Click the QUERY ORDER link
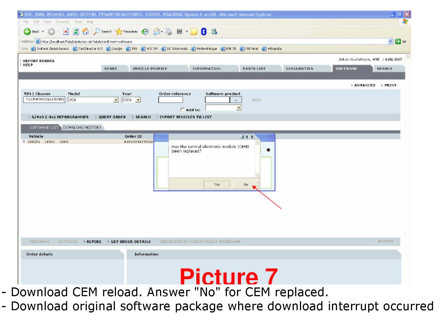Screen dimensions: 444x322 tap(112, 117)
